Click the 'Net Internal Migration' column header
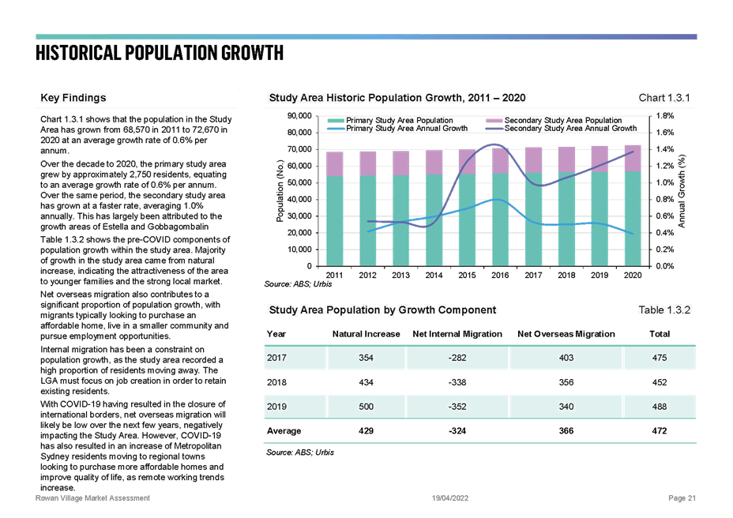 [x=457, y=334]
